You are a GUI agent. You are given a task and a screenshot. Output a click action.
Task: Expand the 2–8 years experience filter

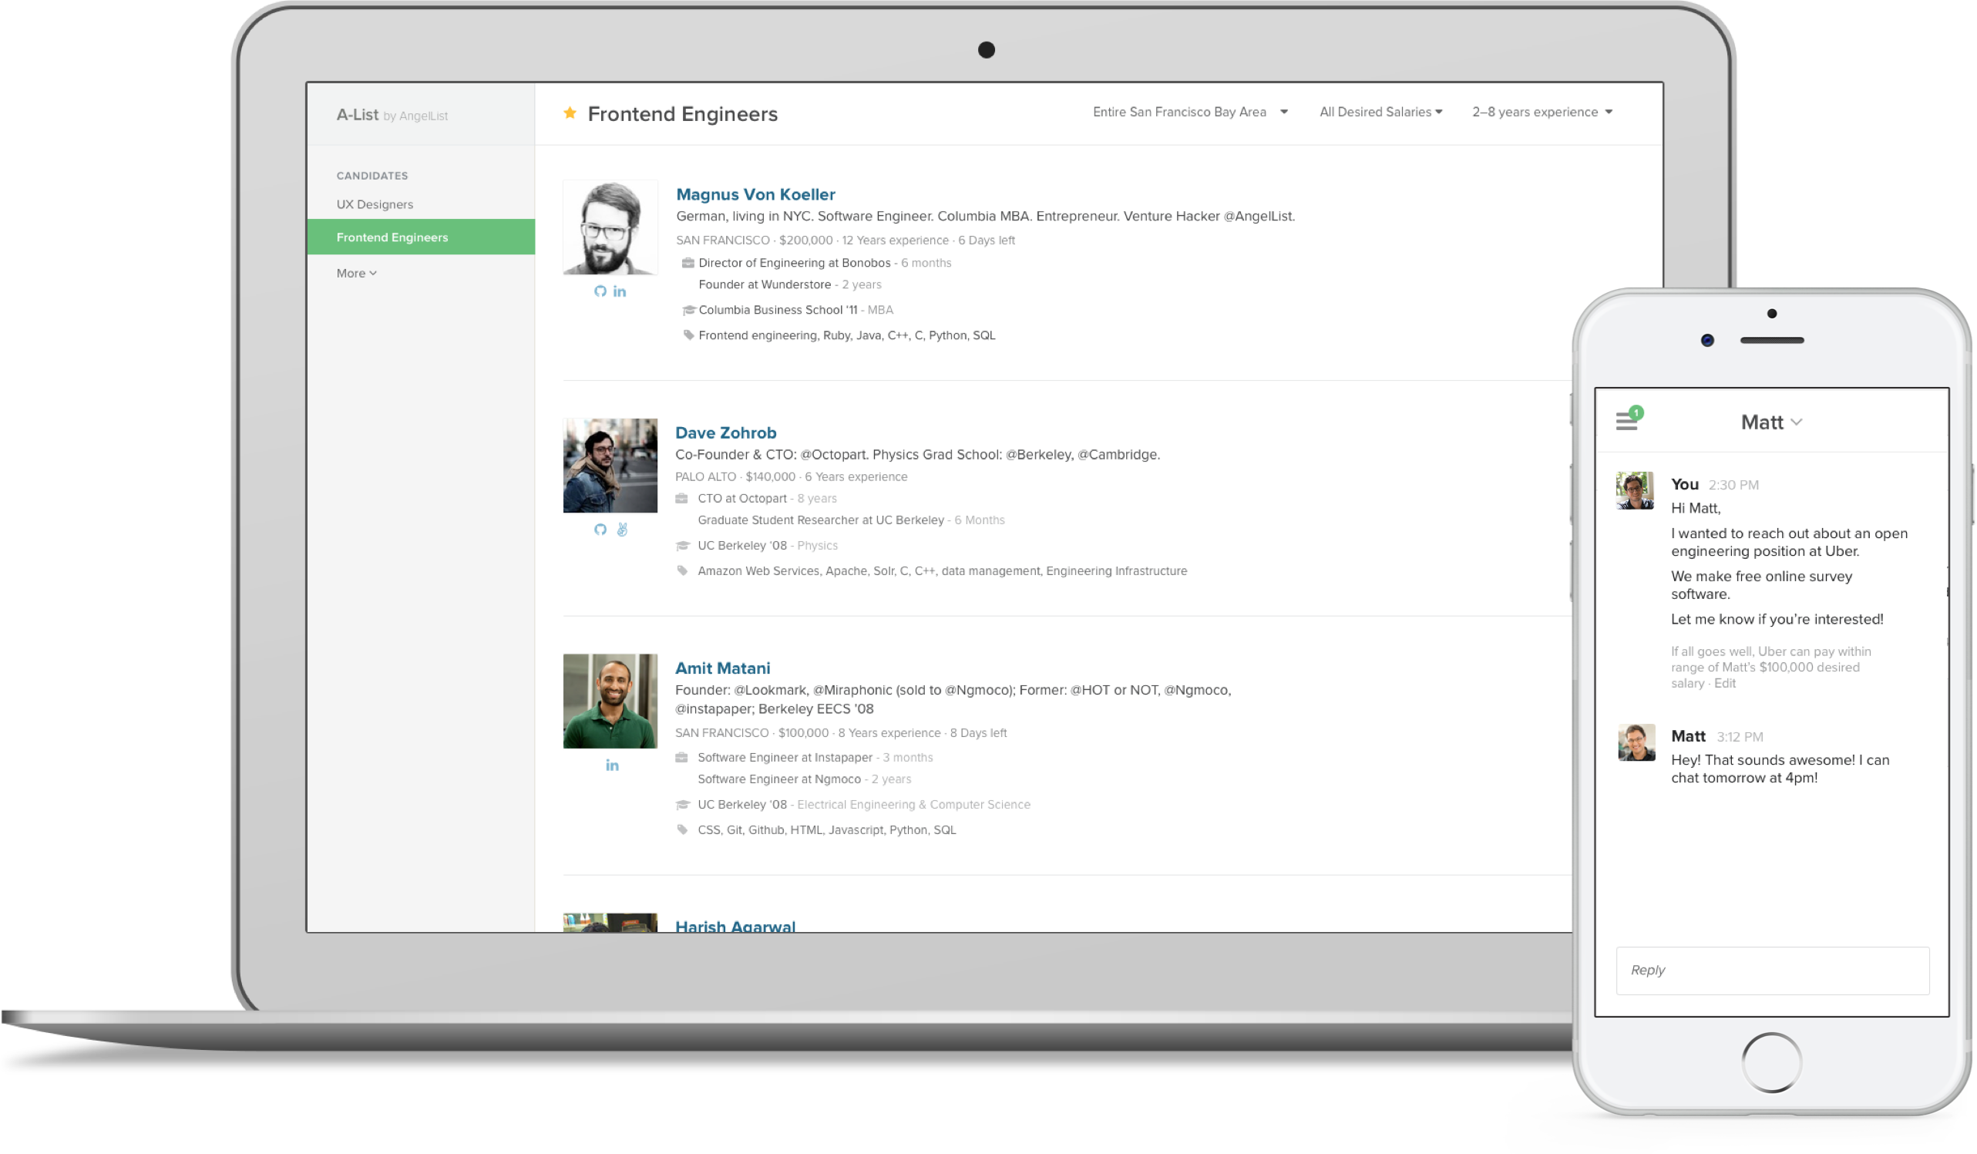pos(1542,113)
